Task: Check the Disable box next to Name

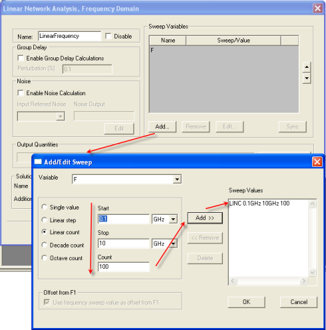Action: pos(108,36)
